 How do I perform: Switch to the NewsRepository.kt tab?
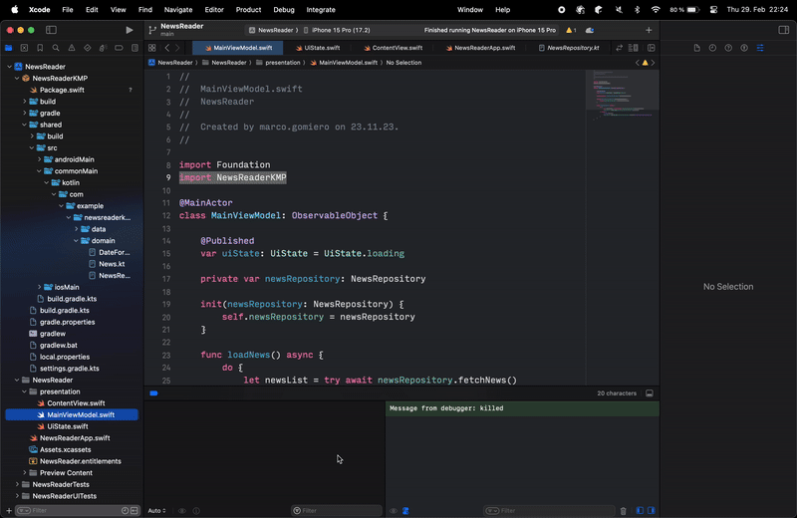click(569, 48)
